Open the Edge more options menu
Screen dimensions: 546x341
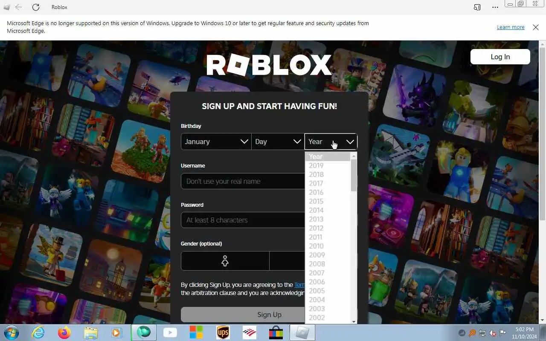pos(495,7)
